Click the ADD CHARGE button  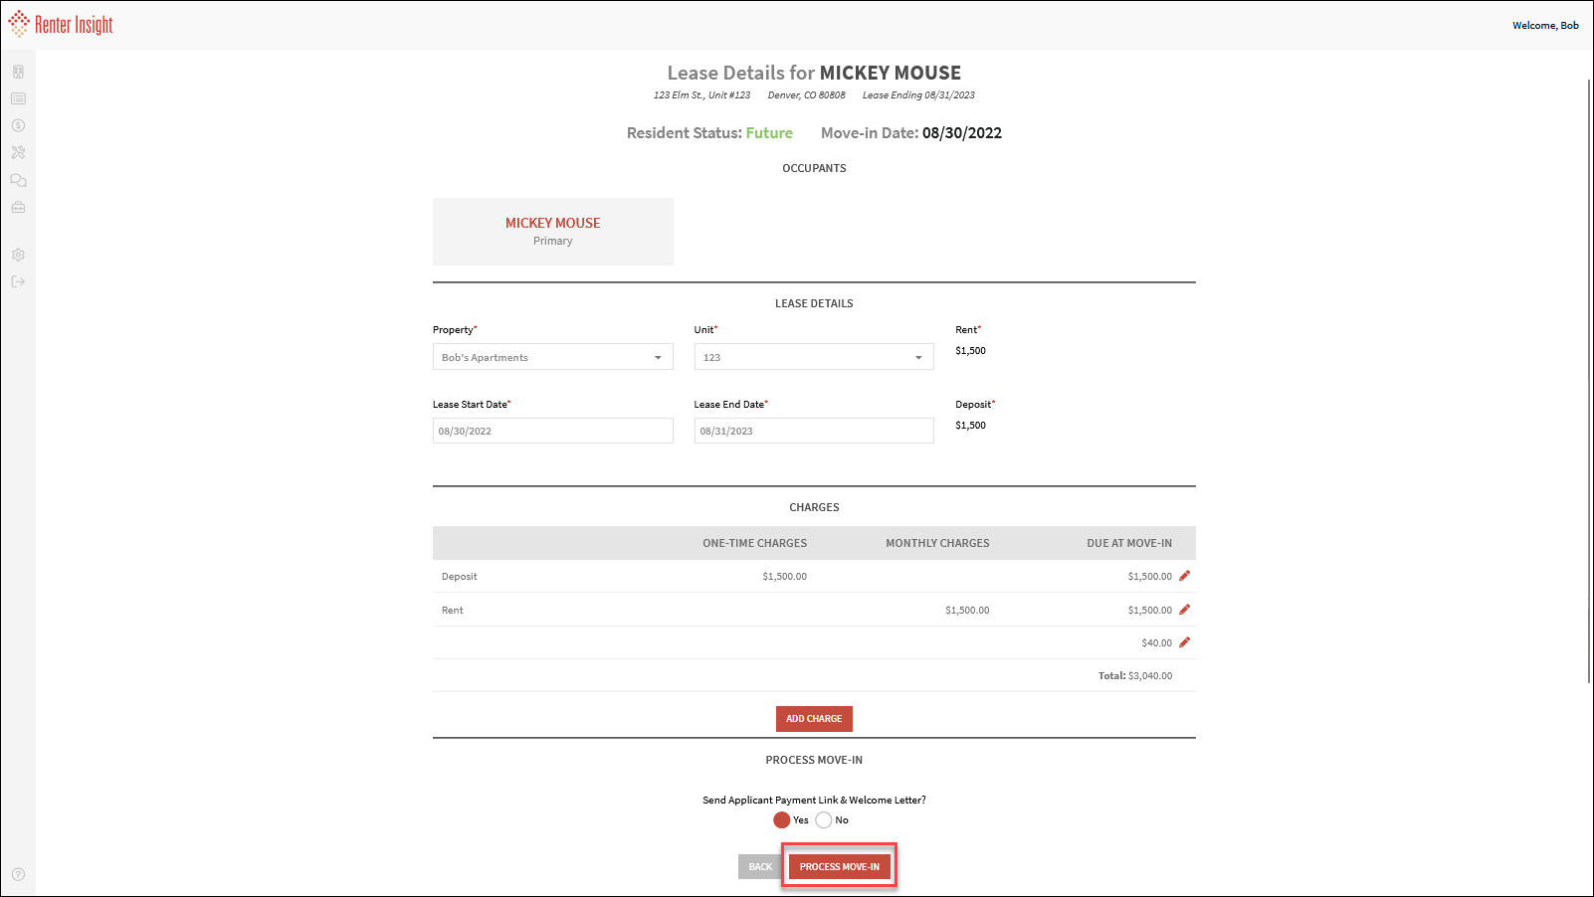coord(814,719)
